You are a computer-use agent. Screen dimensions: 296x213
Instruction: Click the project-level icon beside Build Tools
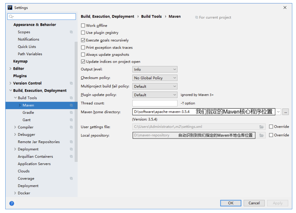pyautogui.click(x=71, y=98)
